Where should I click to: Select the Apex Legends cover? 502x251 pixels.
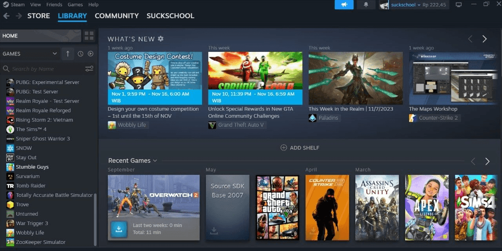point(427,207)
